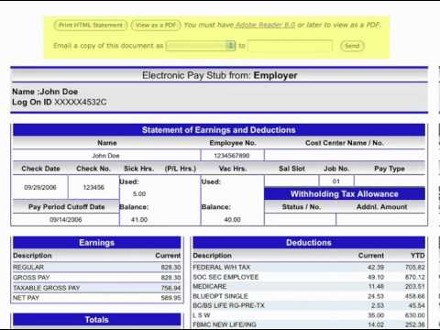Screen dimensions: 440x330
Task: Select the FEDERAL W/H TAX deduction row
Action: pyautogui.click(x=309, y=268)
